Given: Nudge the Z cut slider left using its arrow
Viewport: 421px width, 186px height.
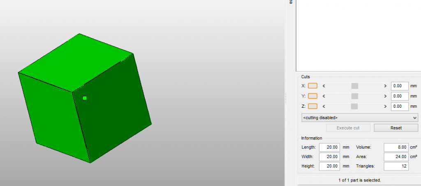Looking at the screenshot, I should click(324, 107).
